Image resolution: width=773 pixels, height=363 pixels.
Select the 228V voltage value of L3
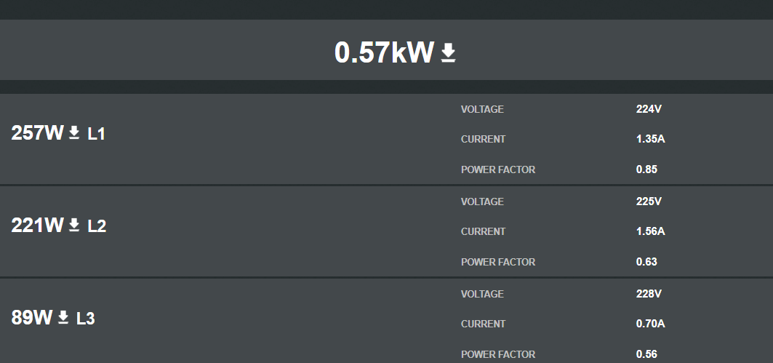pyautogui.click(x=649, y=293)
